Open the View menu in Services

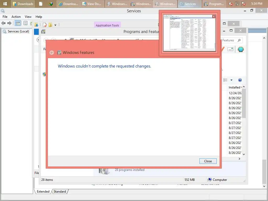pos(28,16)
